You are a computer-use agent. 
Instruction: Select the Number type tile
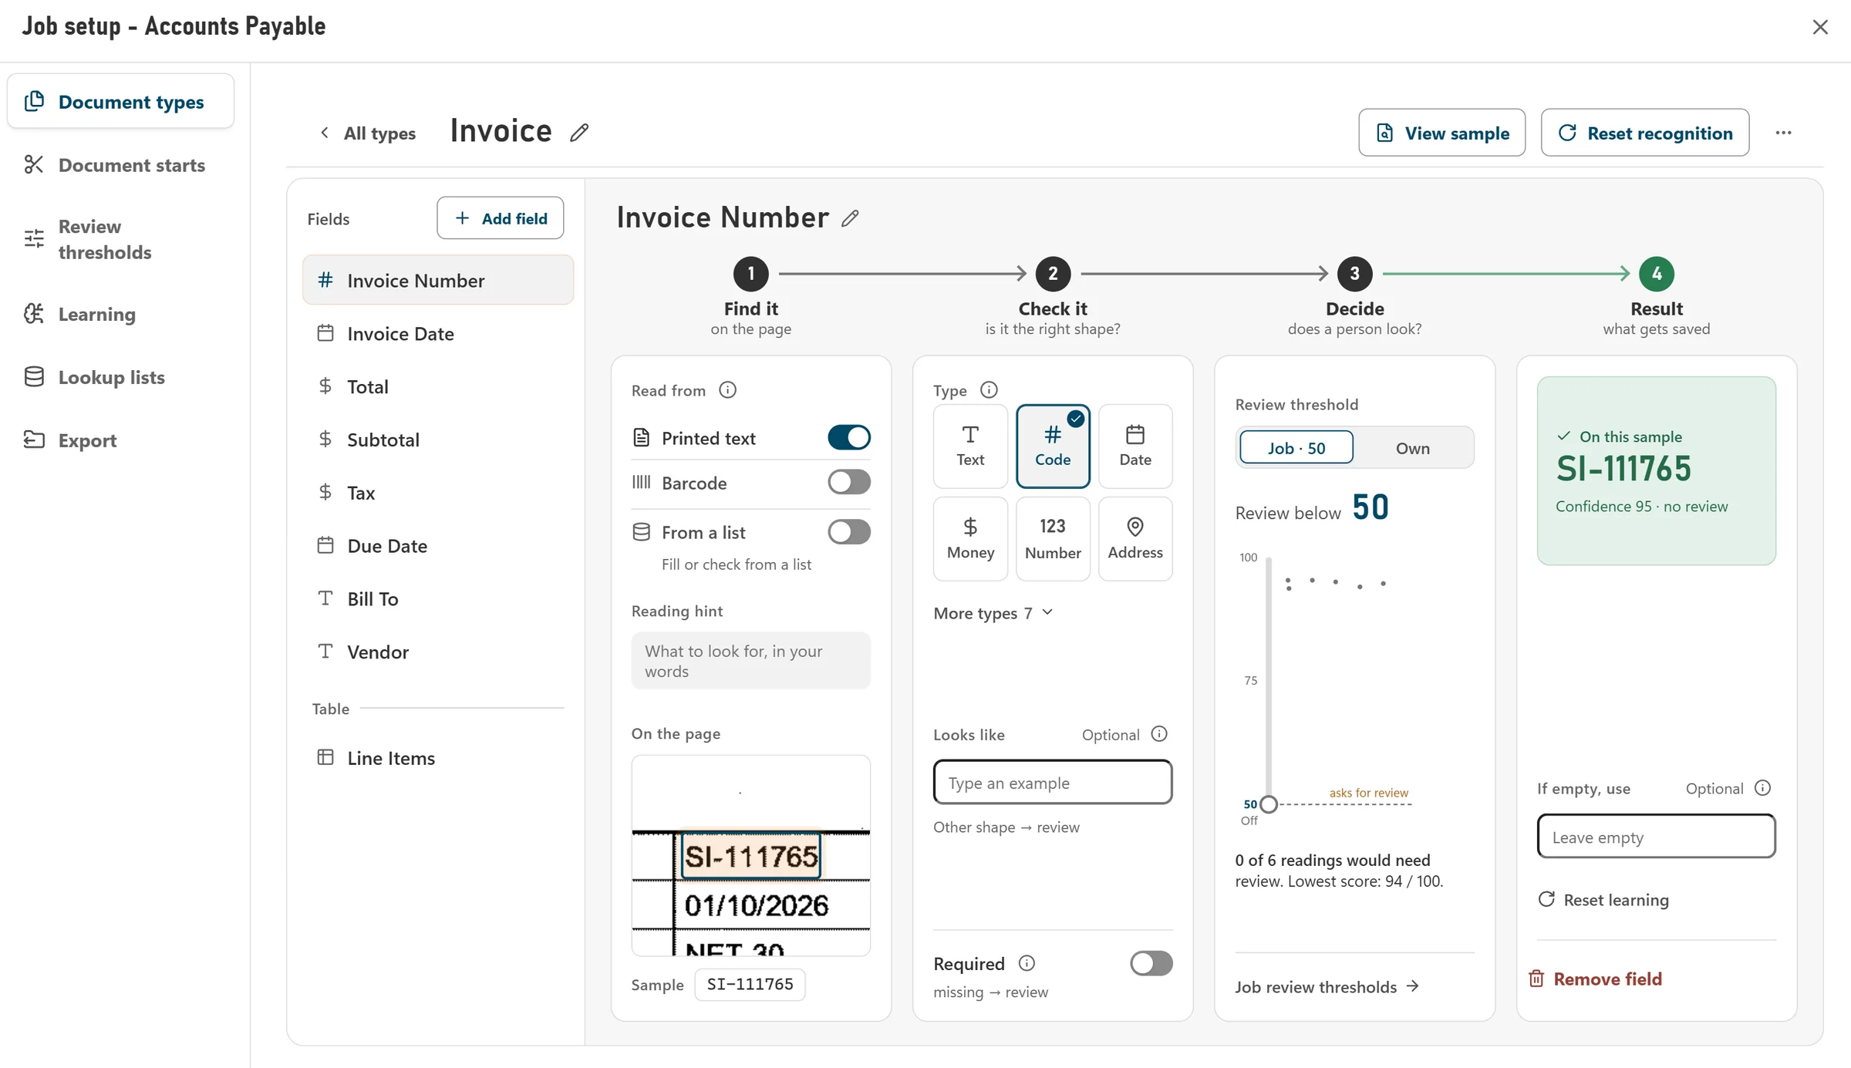1053,539
